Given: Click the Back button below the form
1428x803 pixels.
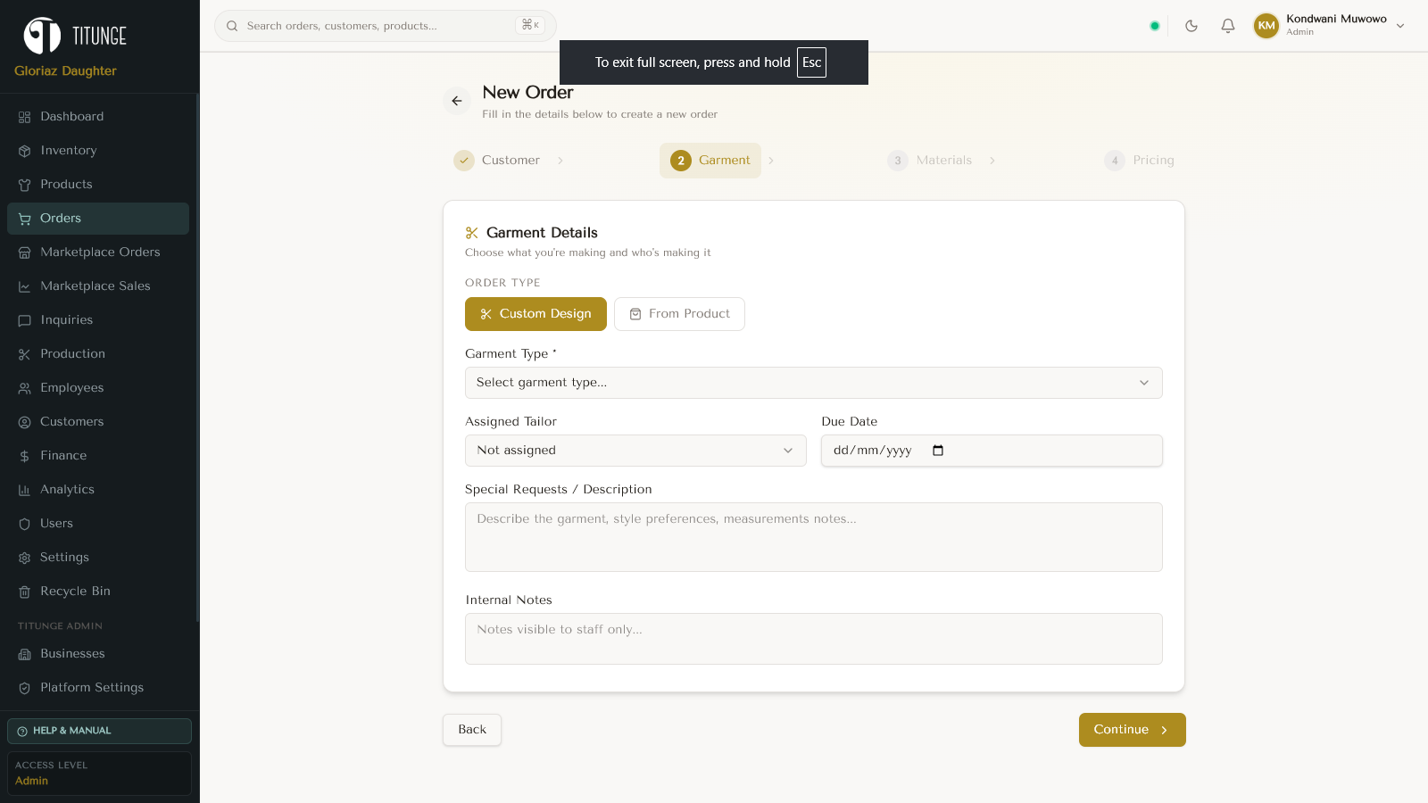Looking at the screenshot, I should point(472,730).
